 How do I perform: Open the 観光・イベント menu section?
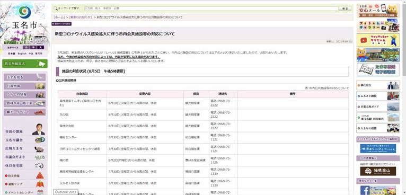24,112
